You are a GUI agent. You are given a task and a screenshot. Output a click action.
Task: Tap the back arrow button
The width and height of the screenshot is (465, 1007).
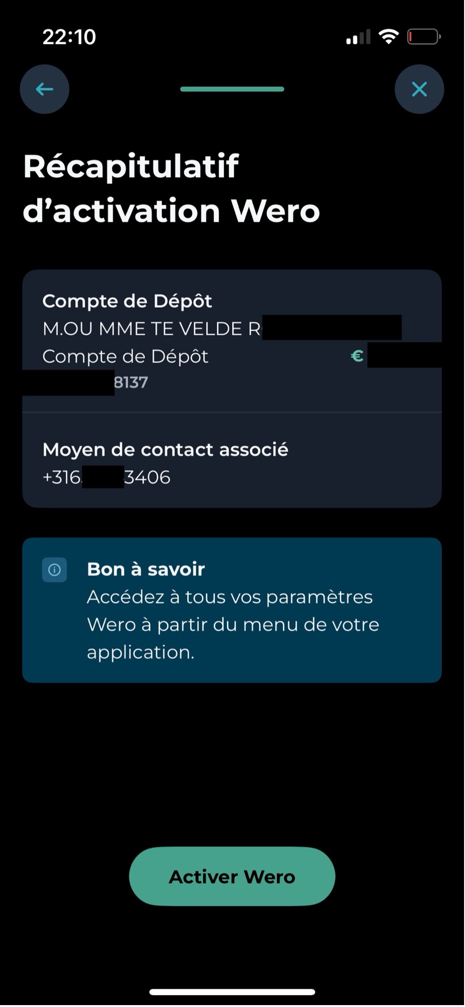point(44,89)
